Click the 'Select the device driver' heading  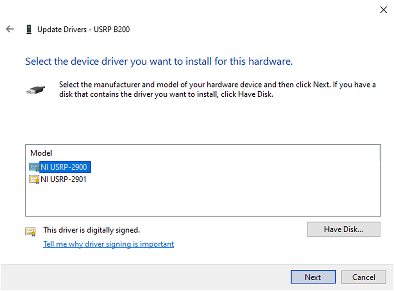tap(159, 61)
